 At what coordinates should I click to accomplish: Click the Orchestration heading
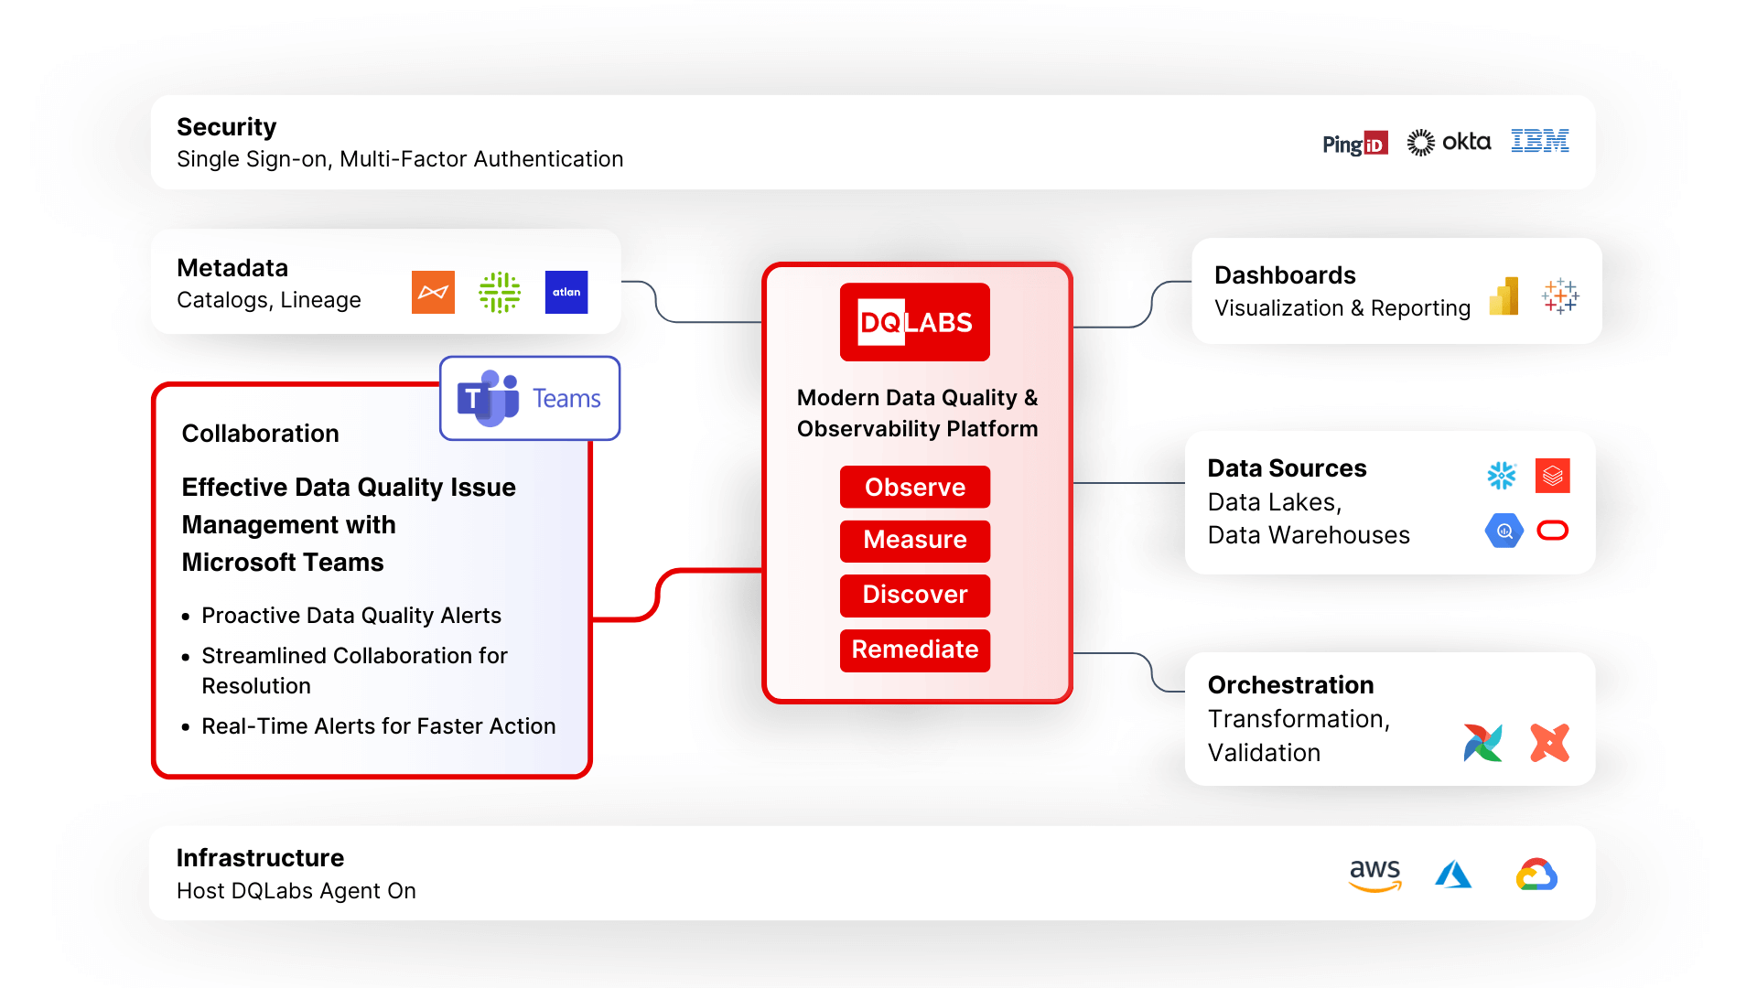point(1290,685)
